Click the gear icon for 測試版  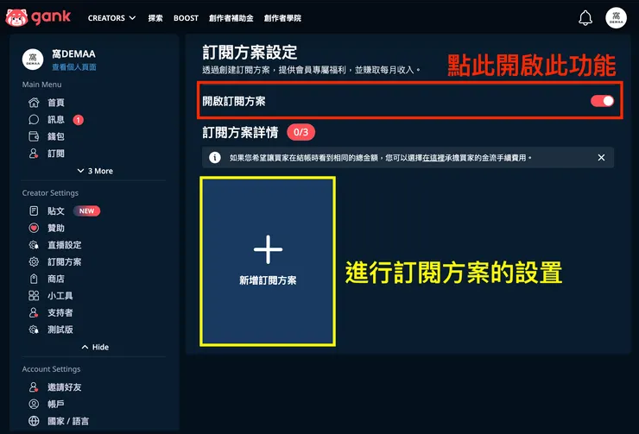tap(34, 330)
